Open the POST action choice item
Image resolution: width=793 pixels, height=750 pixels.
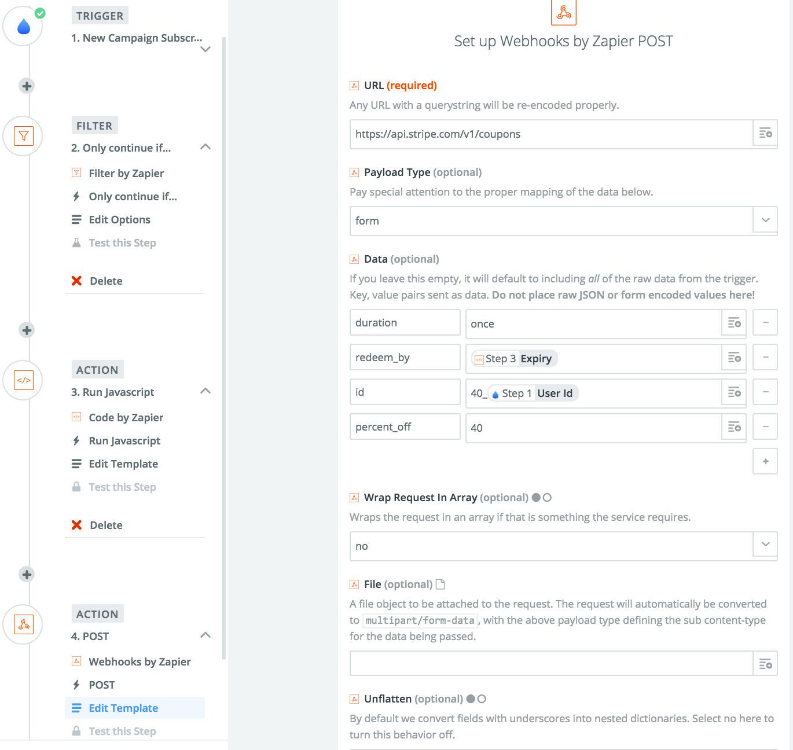[101, 685]
